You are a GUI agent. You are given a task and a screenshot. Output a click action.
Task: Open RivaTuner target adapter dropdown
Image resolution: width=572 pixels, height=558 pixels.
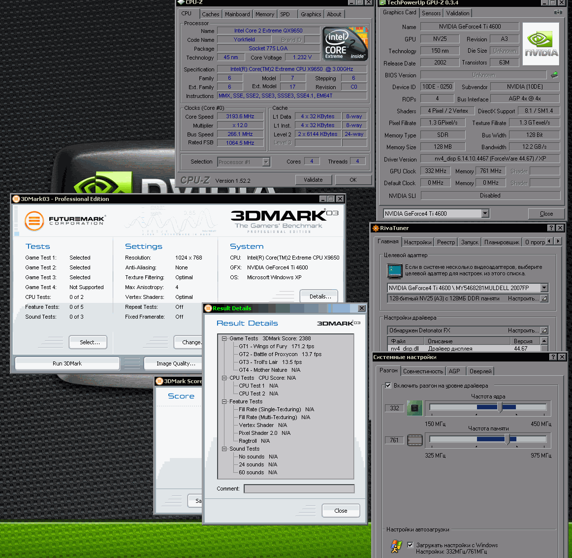(544, 288)
